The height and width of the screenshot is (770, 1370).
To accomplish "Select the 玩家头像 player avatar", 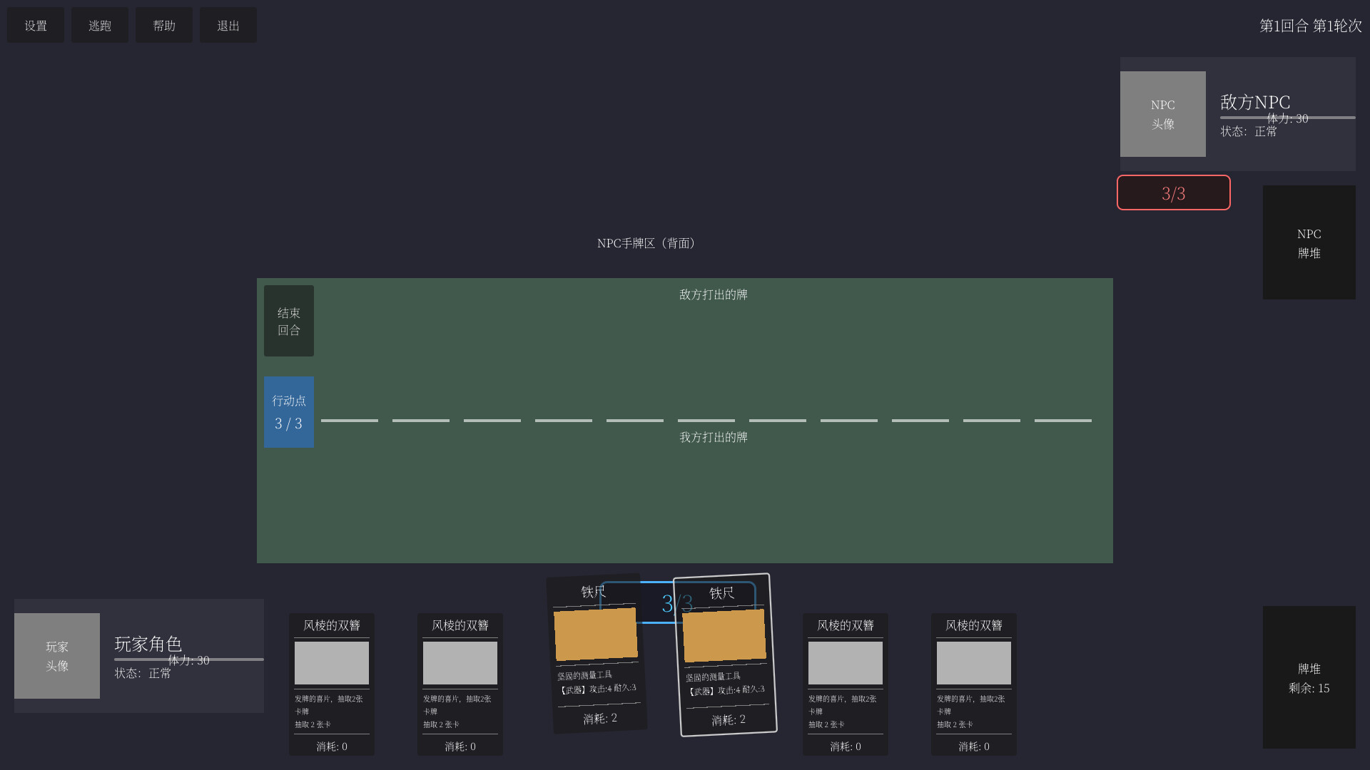I will point(56,656).
